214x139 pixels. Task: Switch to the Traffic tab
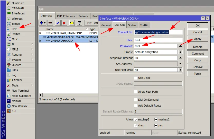[144, 25]
